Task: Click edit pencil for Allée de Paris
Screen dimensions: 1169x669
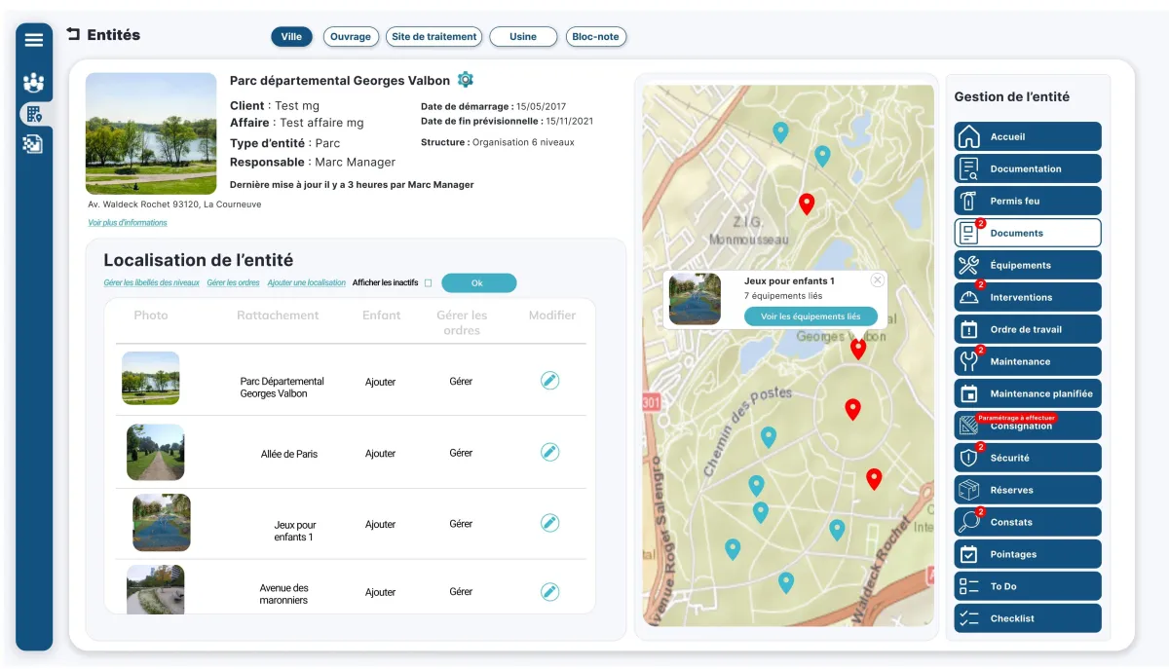Action: click(549, 452)
